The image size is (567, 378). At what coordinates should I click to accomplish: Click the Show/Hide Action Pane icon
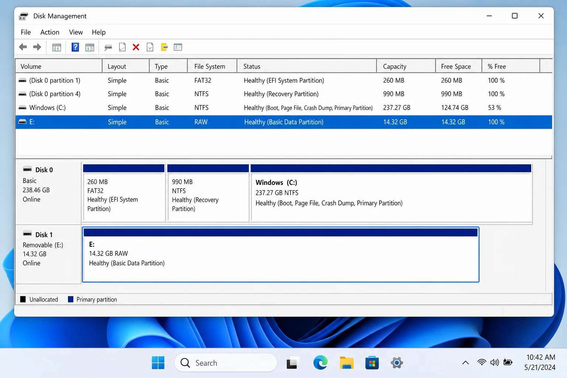pos(90,47)
